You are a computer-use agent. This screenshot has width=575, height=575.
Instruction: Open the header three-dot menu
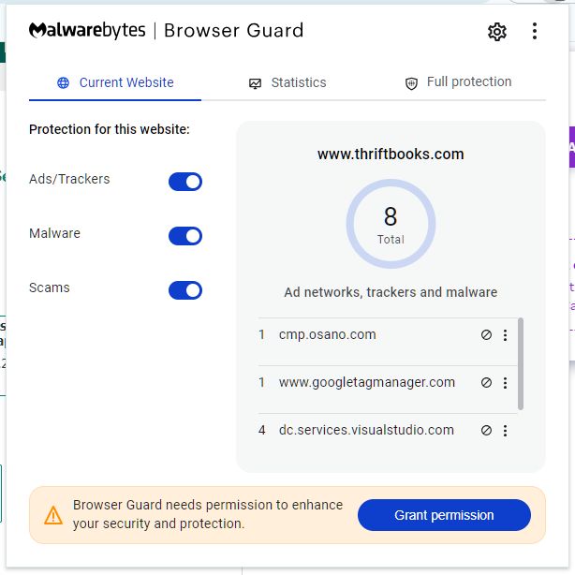pos(535,31)
